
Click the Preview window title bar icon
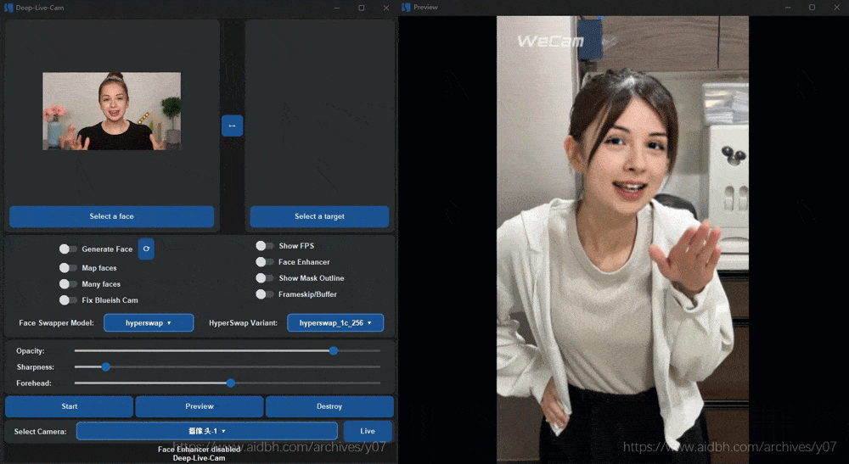407,8
